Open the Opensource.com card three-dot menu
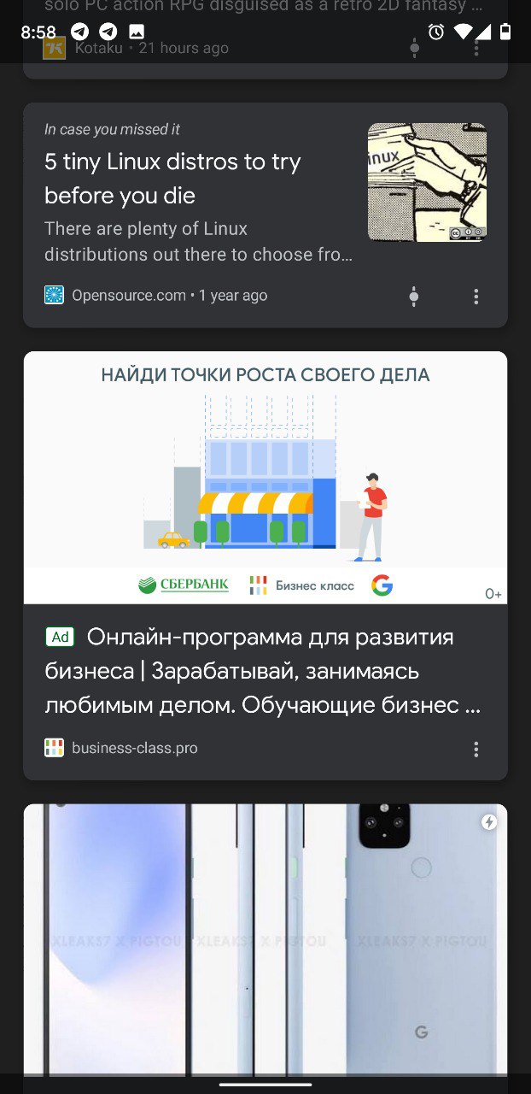 pyautogui.click(x=476, y=297)
